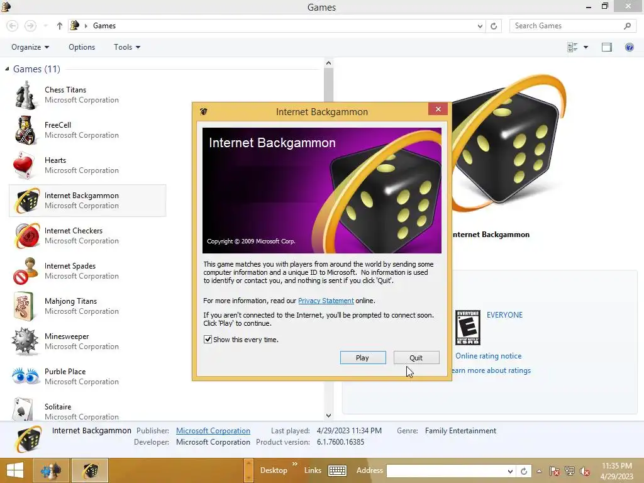
Task: Click the Forward navigation arrow
Action: [30, 26]
